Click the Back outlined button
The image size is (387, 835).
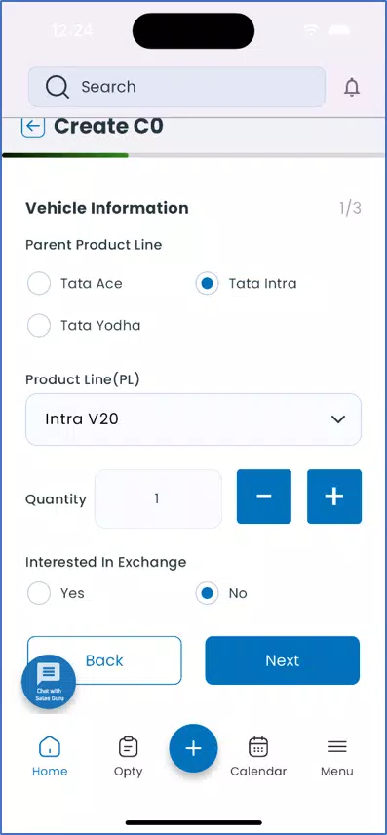(104, 660)
